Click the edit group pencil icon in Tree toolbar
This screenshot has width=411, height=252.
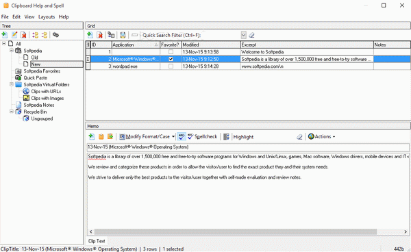click(14, 35)
